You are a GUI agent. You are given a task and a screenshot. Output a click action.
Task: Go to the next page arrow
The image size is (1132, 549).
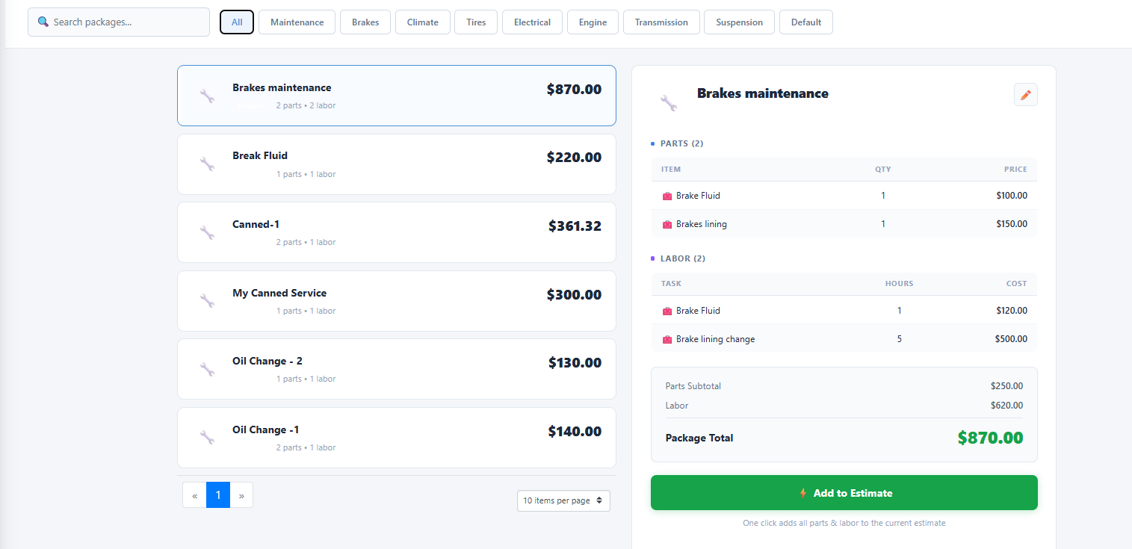point(241,495)
